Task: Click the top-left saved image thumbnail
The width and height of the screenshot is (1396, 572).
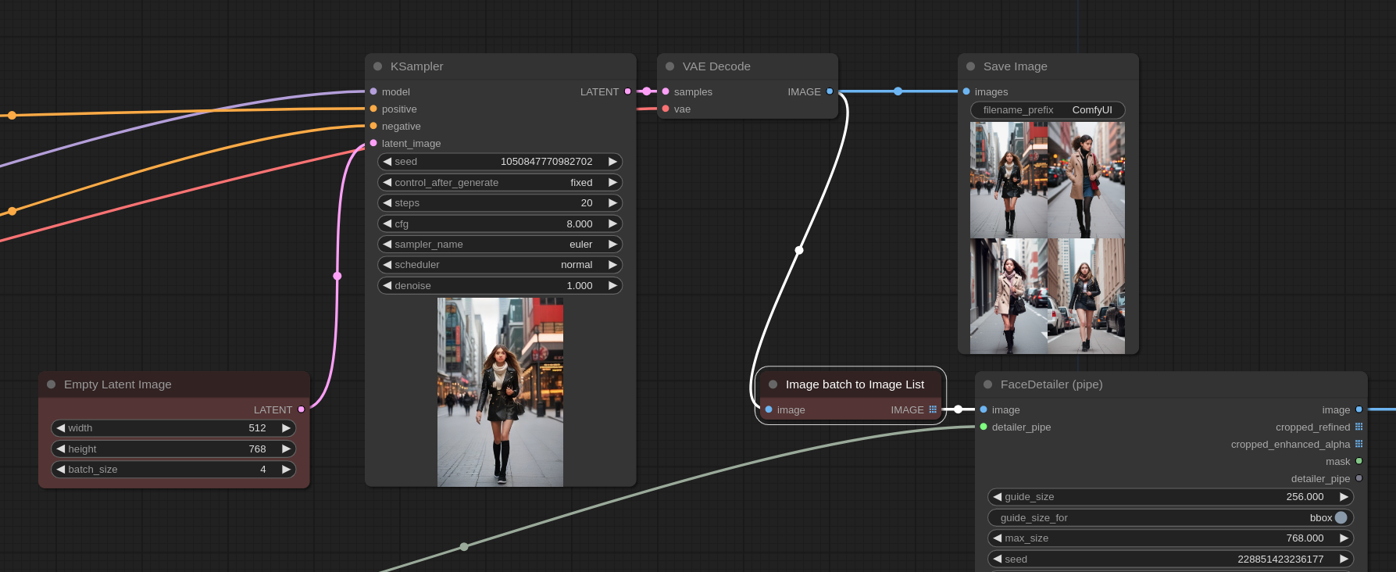Action: (x=1008, y=180)
